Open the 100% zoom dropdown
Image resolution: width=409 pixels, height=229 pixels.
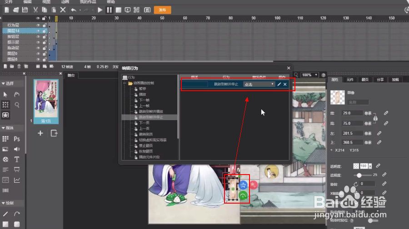[x=309, y=75]
